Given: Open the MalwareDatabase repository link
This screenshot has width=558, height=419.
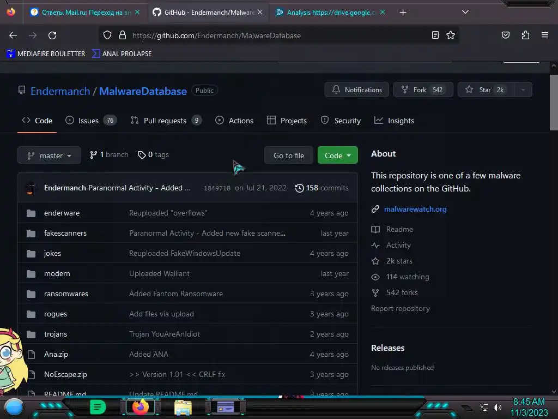Looking at the screenshot, I should click(143, 91).
